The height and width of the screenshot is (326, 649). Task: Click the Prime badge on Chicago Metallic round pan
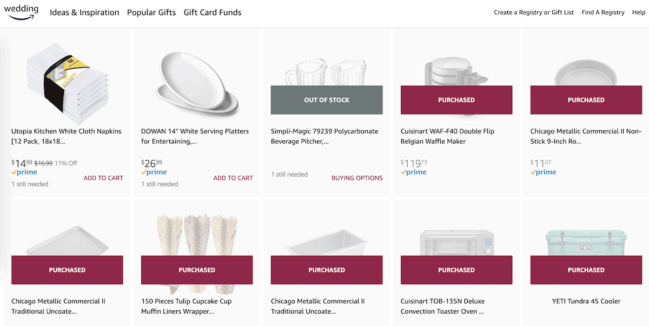pyautogui.click(x=544, y=172)
